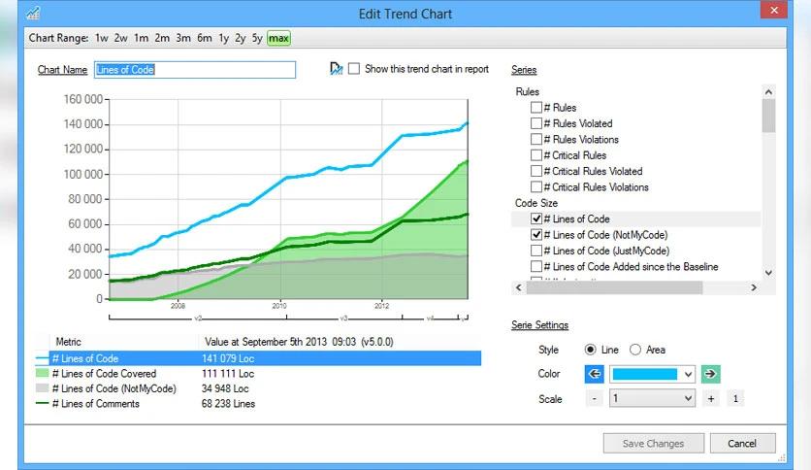Screen dimensions: 811x470
Task: Click the previous color left-arrow icon
Action: (x=595, y=374)
